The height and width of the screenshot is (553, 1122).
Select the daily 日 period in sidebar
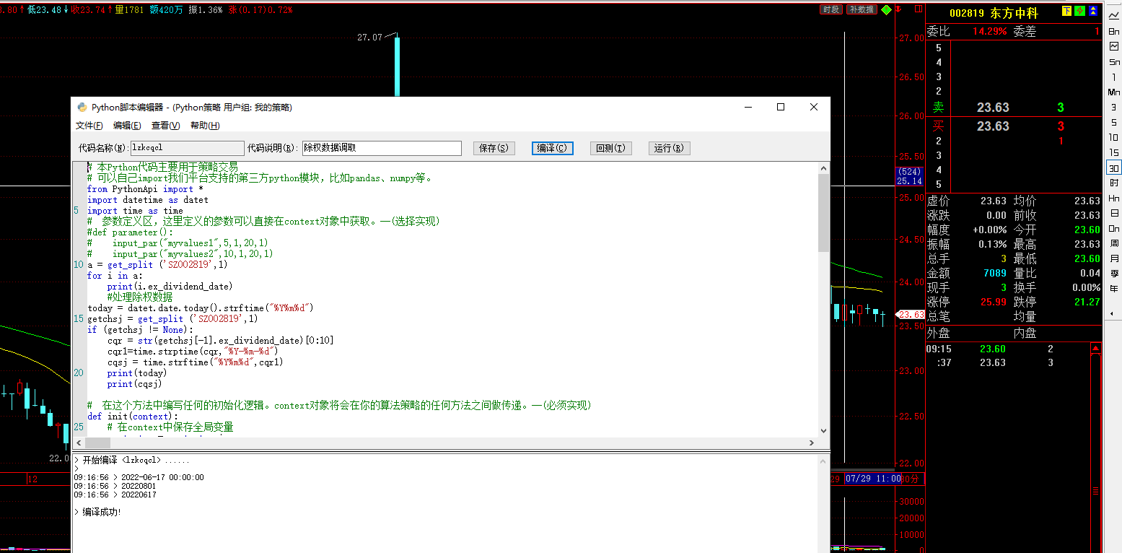[x=1114, y=213]
